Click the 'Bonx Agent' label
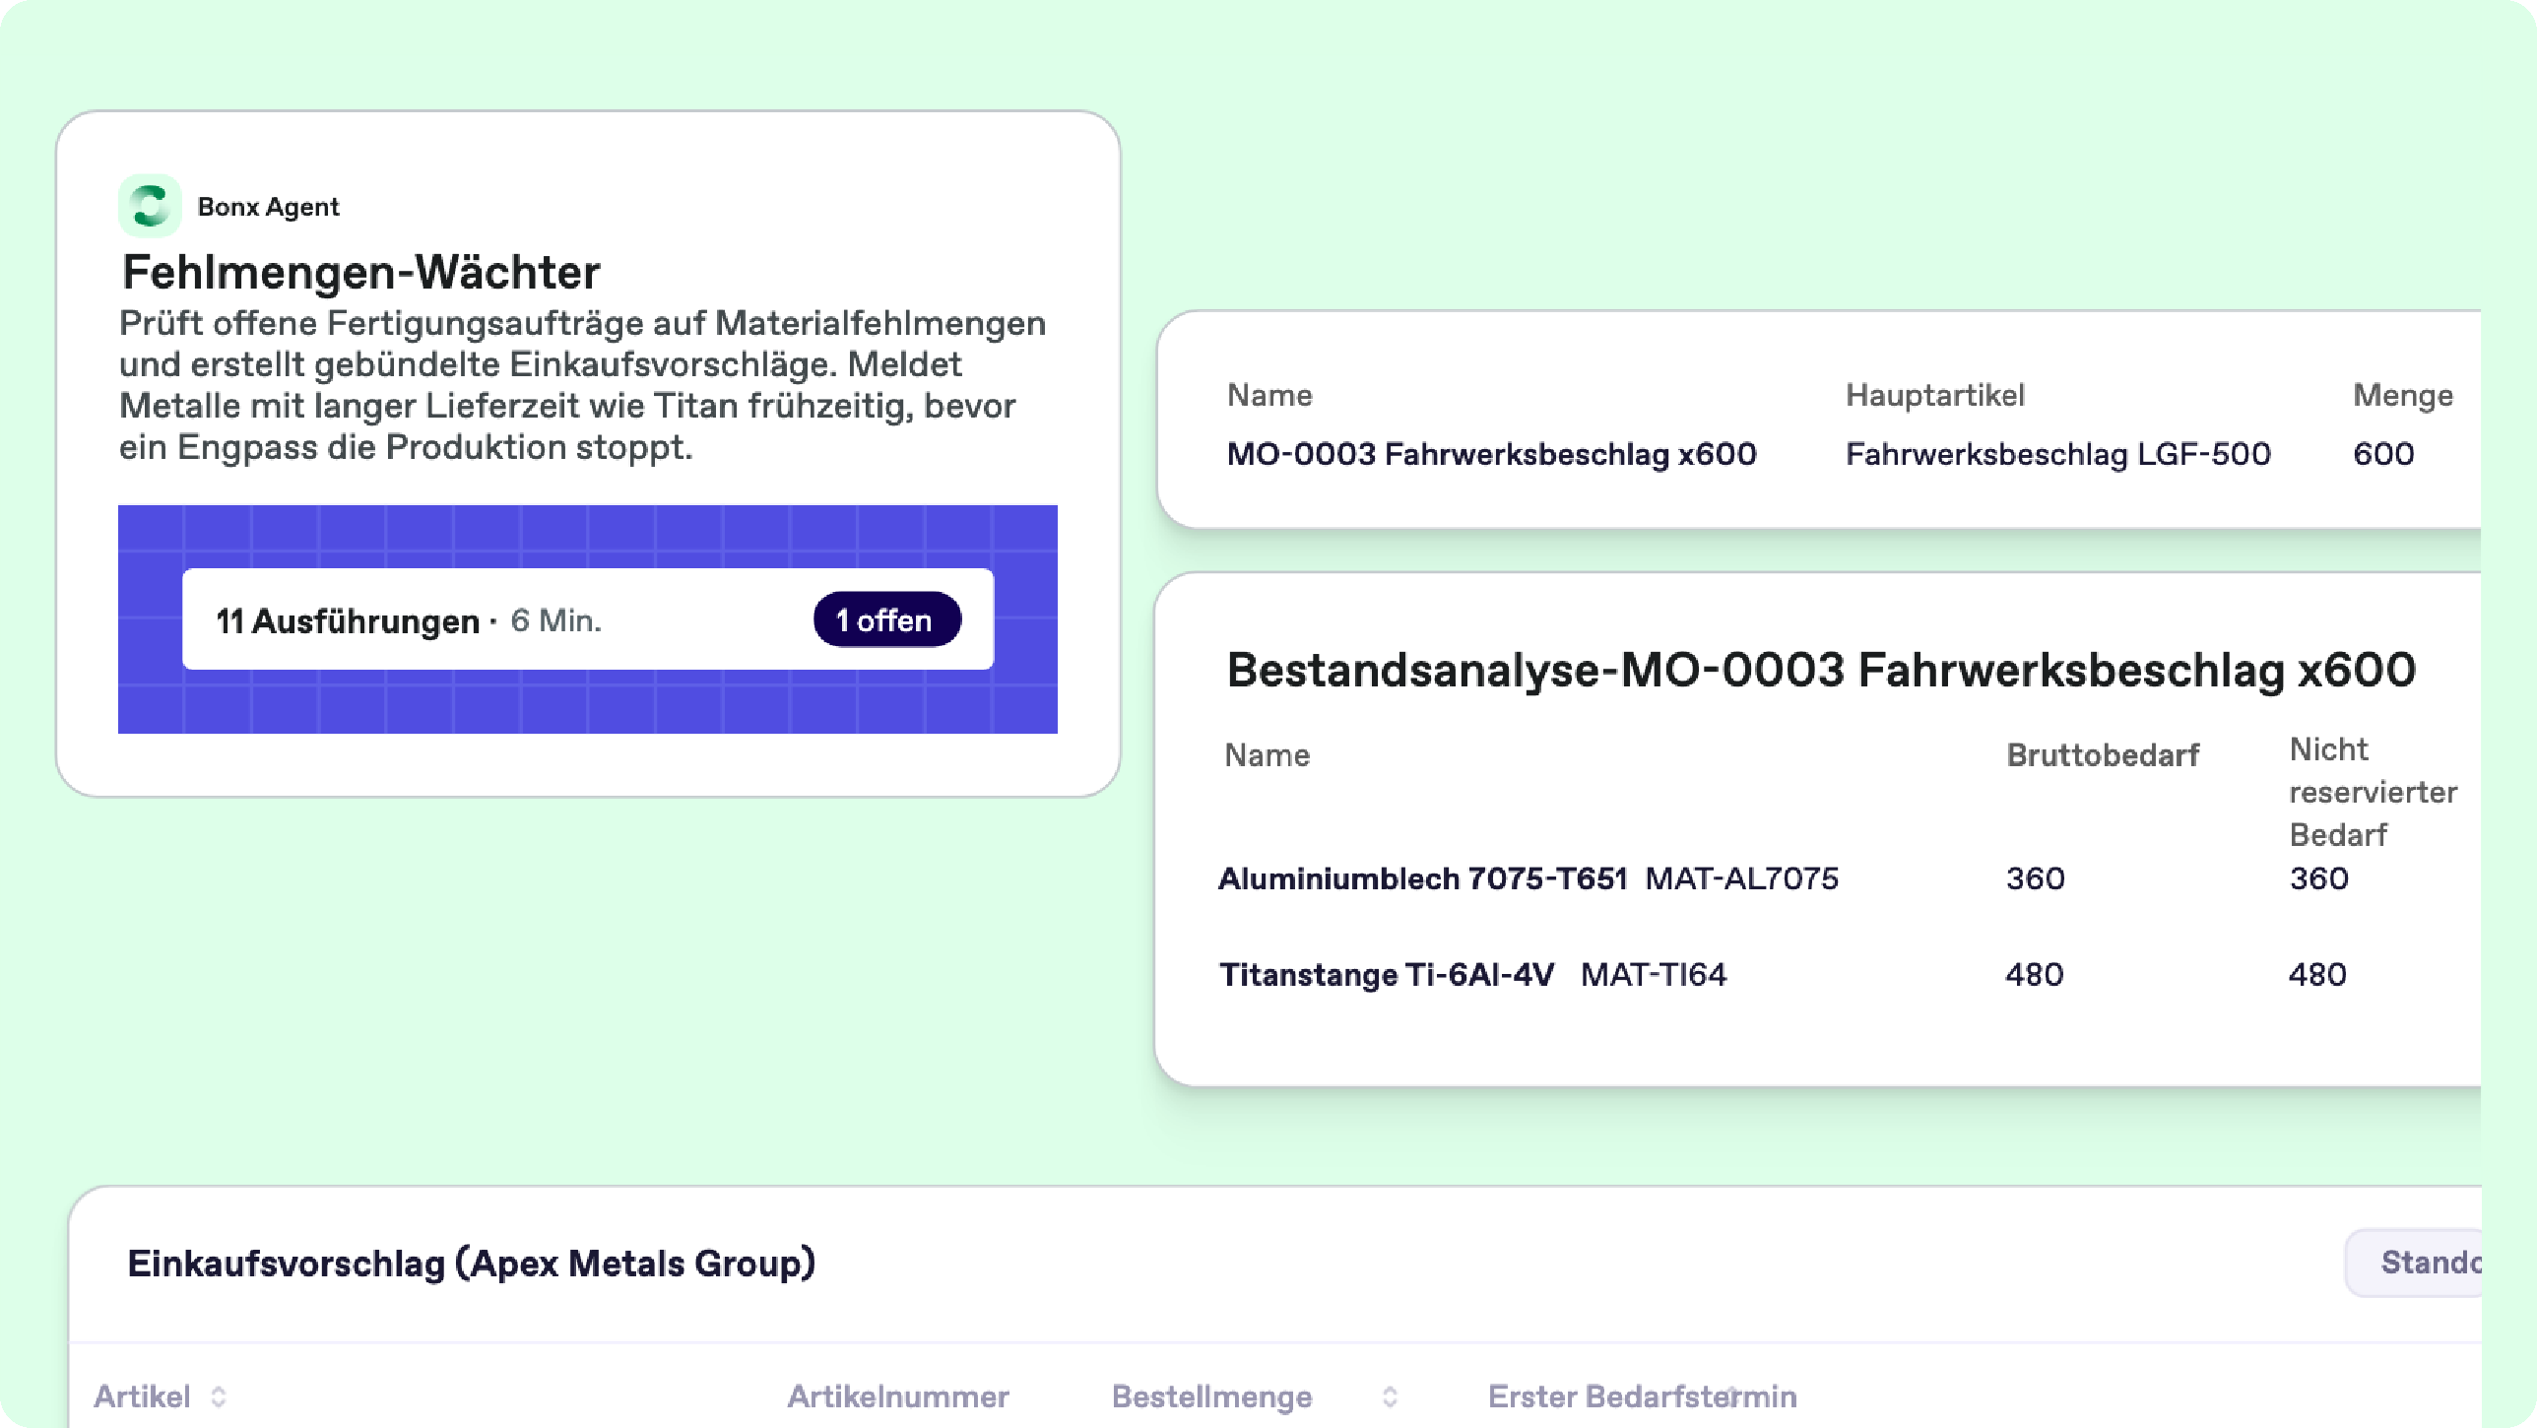 point(268,207)
